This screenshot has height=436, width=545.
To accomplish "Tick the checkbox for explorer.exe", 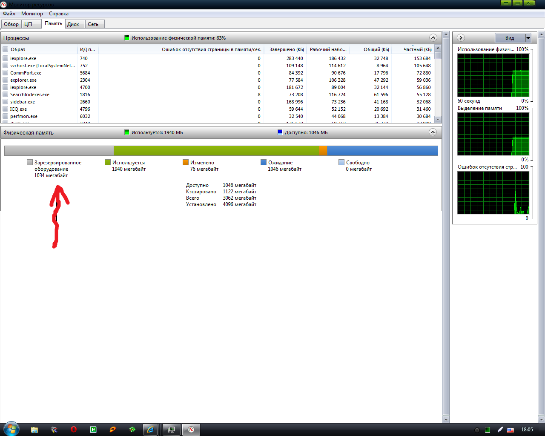I will (x=6, y=80).
